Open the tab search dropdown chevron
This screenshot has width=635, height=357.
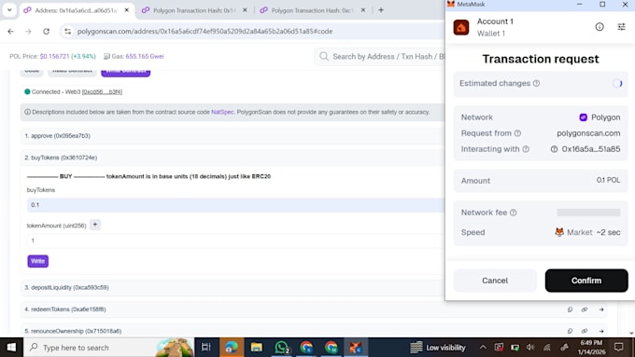click(x=9, y=10)
